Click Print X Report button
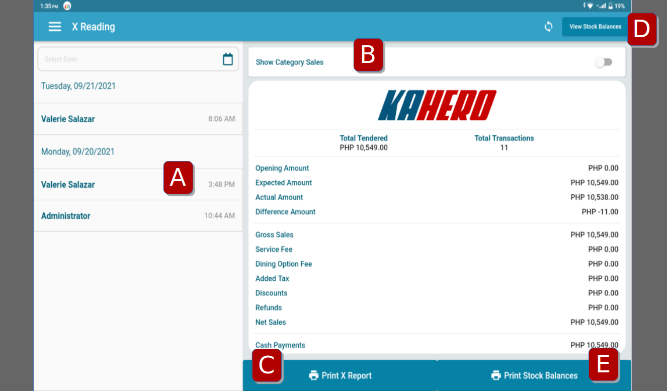667x391 pixels. (340, 375)
